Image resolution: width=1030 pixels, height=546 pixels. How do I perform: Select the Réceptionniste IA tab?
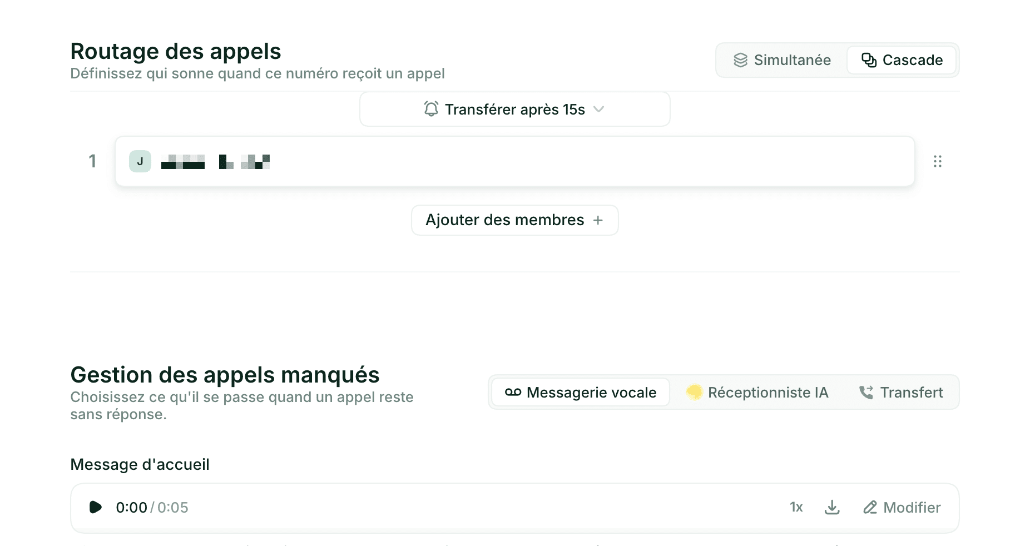tap(757, 393)
